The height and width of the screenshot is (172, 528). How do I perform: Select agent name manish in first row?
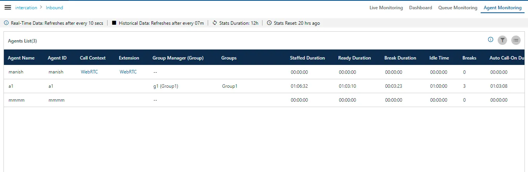point(16,72)
